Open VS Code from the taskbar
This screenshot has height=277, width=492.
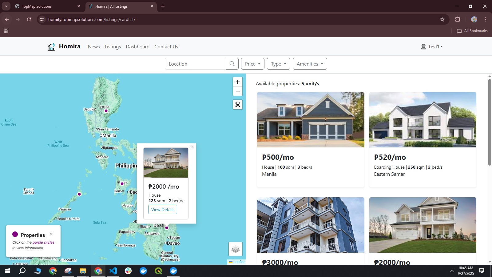click(113, 271)
